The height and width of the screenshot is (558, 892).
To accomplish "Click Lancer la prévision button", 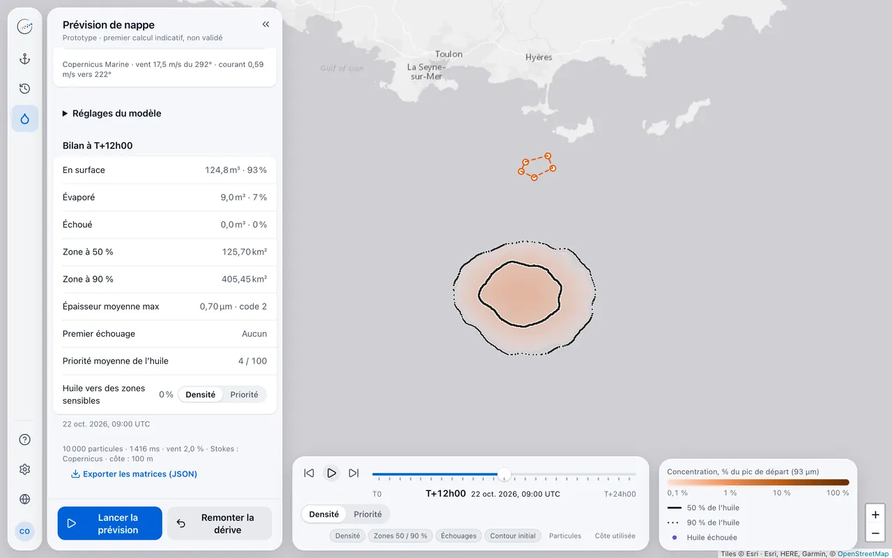I will pos(110,523).
